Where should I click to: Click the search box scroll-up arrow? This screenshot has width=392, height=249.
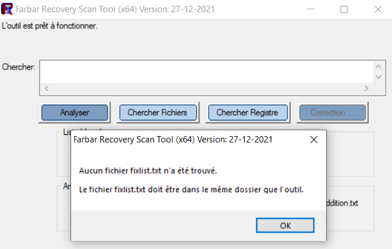click(x=378, y=66)
